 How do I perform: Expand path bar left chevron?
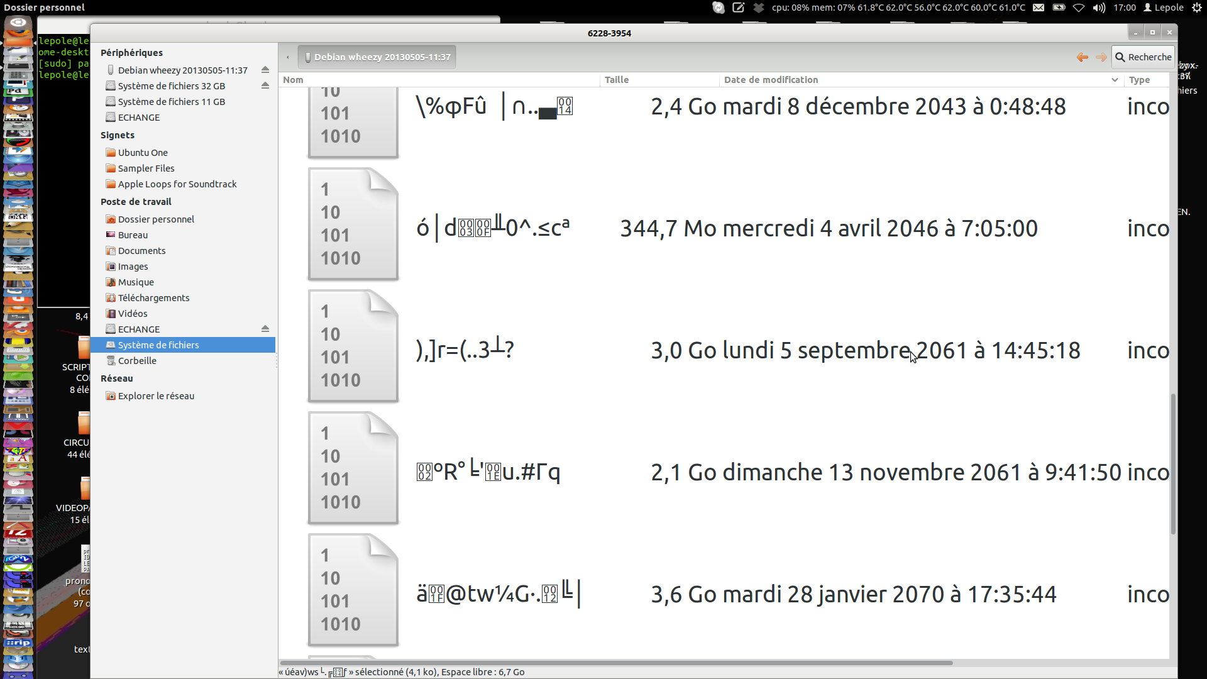(x=288, y=57)
